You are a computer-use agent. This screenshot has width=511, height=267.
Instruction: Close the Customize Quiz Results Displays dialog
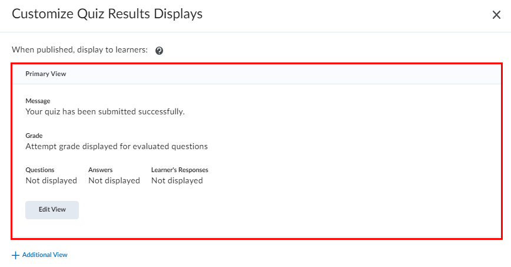pos(496,15)
